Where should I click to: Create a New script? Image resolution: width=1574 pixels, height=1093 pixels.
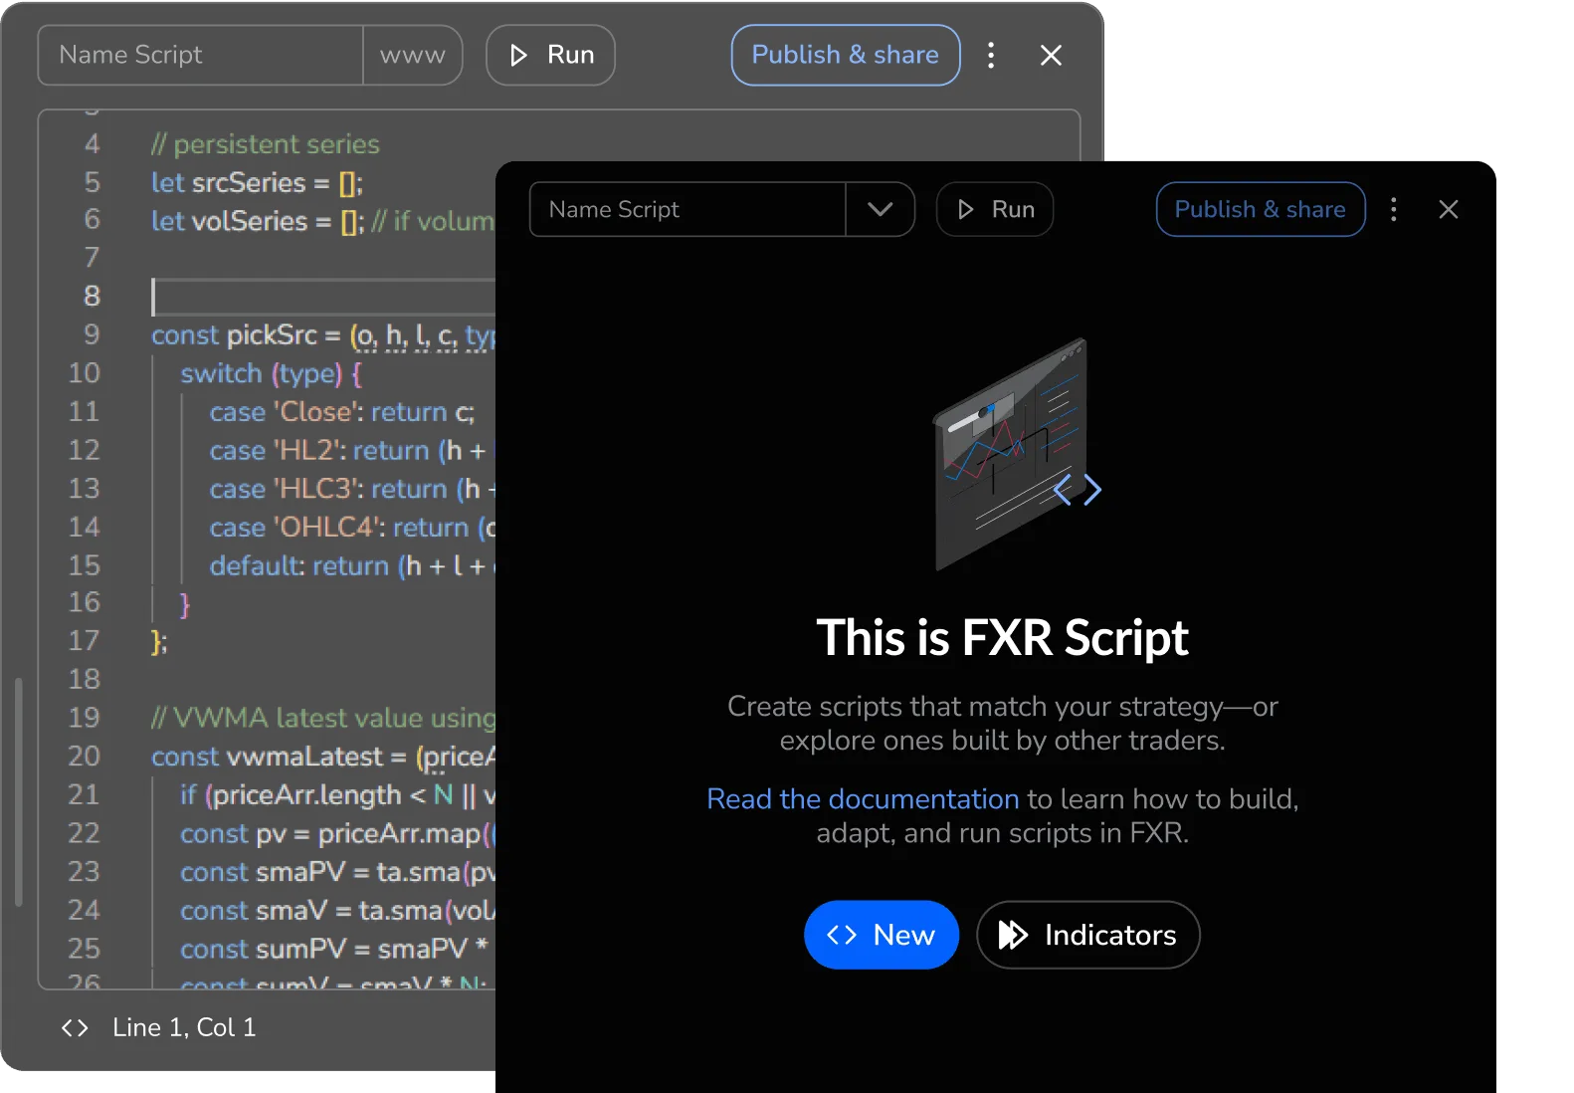click(x=882, y=935)
